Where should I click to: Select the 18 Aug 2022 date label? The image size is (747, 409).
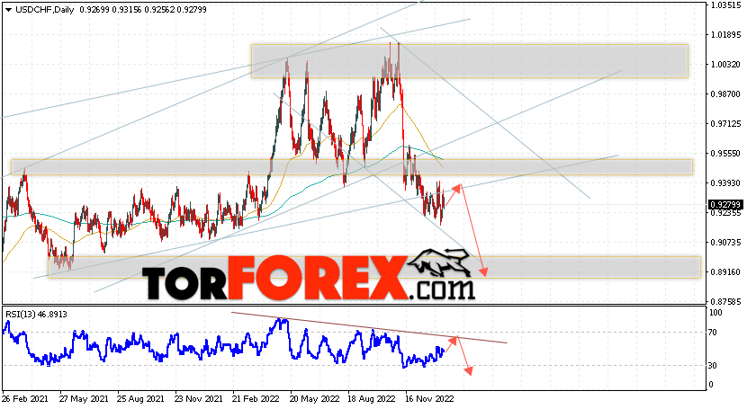(372, 399)
